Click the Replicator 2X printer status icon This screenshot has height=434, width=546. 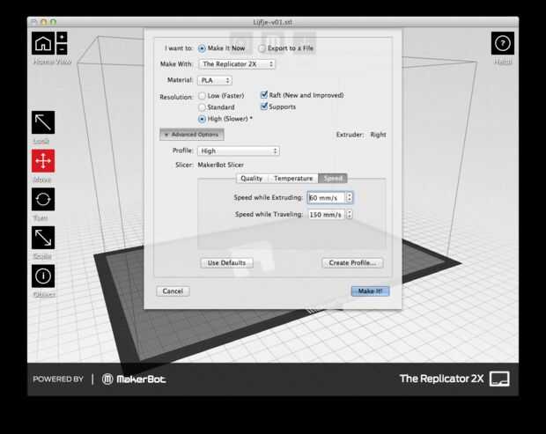coord(499,379)
